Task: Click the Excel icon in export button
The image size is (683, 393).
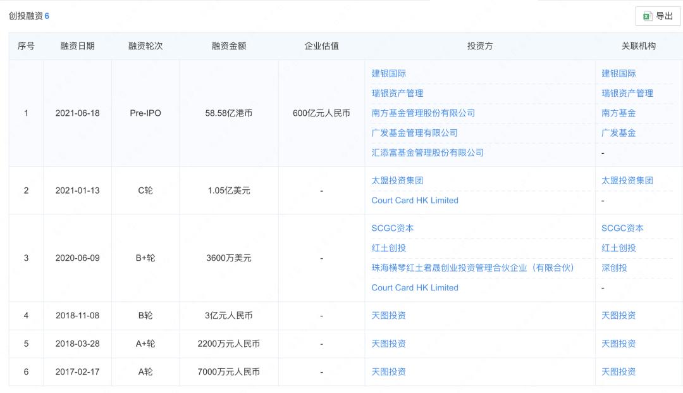Action: coord(647,16)
